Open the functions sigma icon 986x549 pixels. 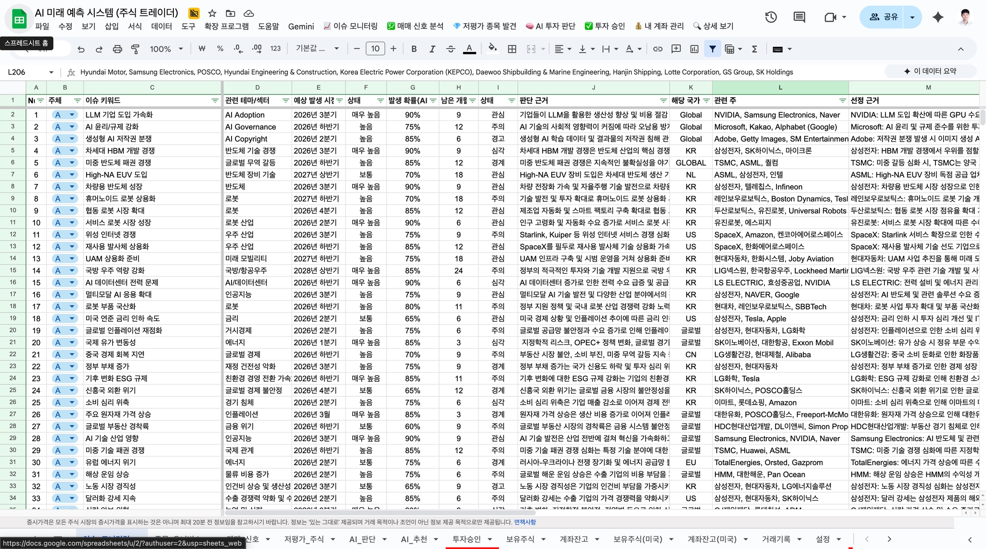754,49
